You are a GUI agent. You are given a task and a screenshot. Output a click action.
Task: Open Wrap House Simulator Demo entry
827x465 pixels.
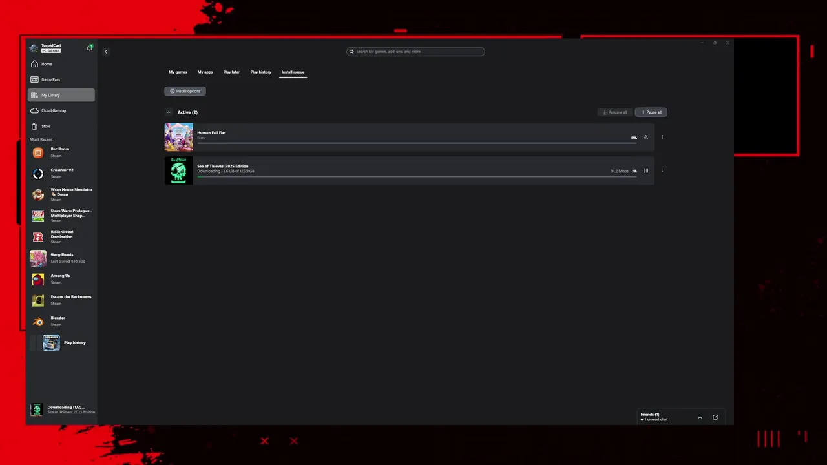(61, 194)
